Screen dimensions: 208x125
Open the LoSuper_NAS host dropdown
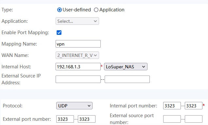(126, 66)
